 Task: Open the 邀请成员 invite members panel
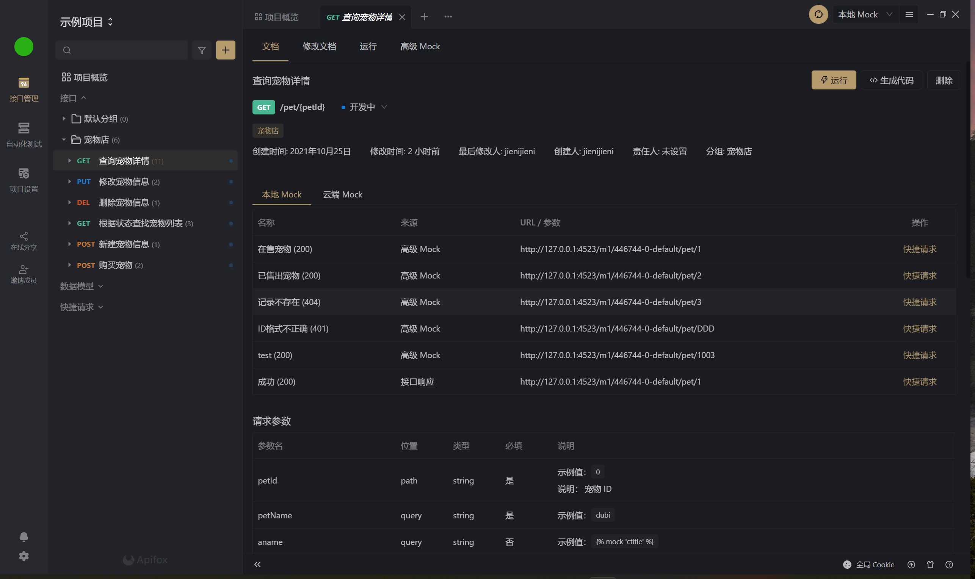click(x=24, y=274)
